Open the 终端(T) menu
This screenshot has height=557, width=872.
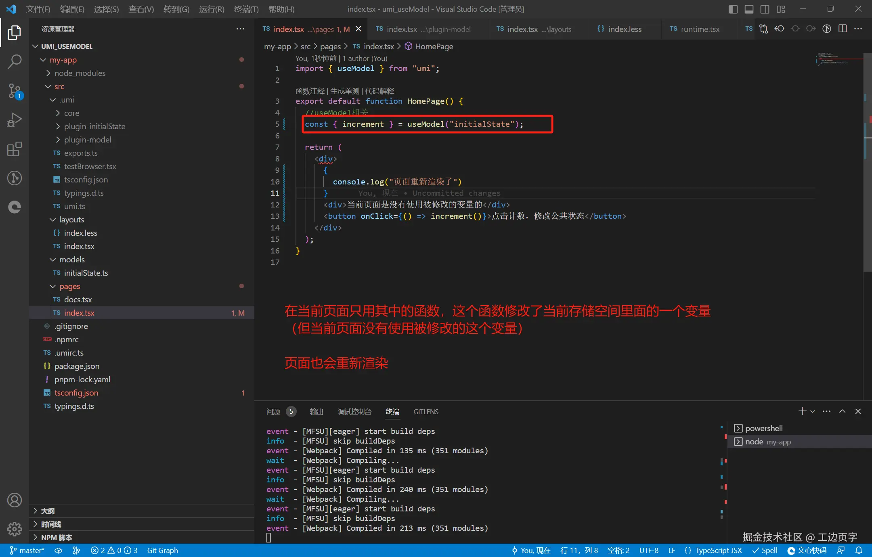pyautogui.click(x=246, y=9)
